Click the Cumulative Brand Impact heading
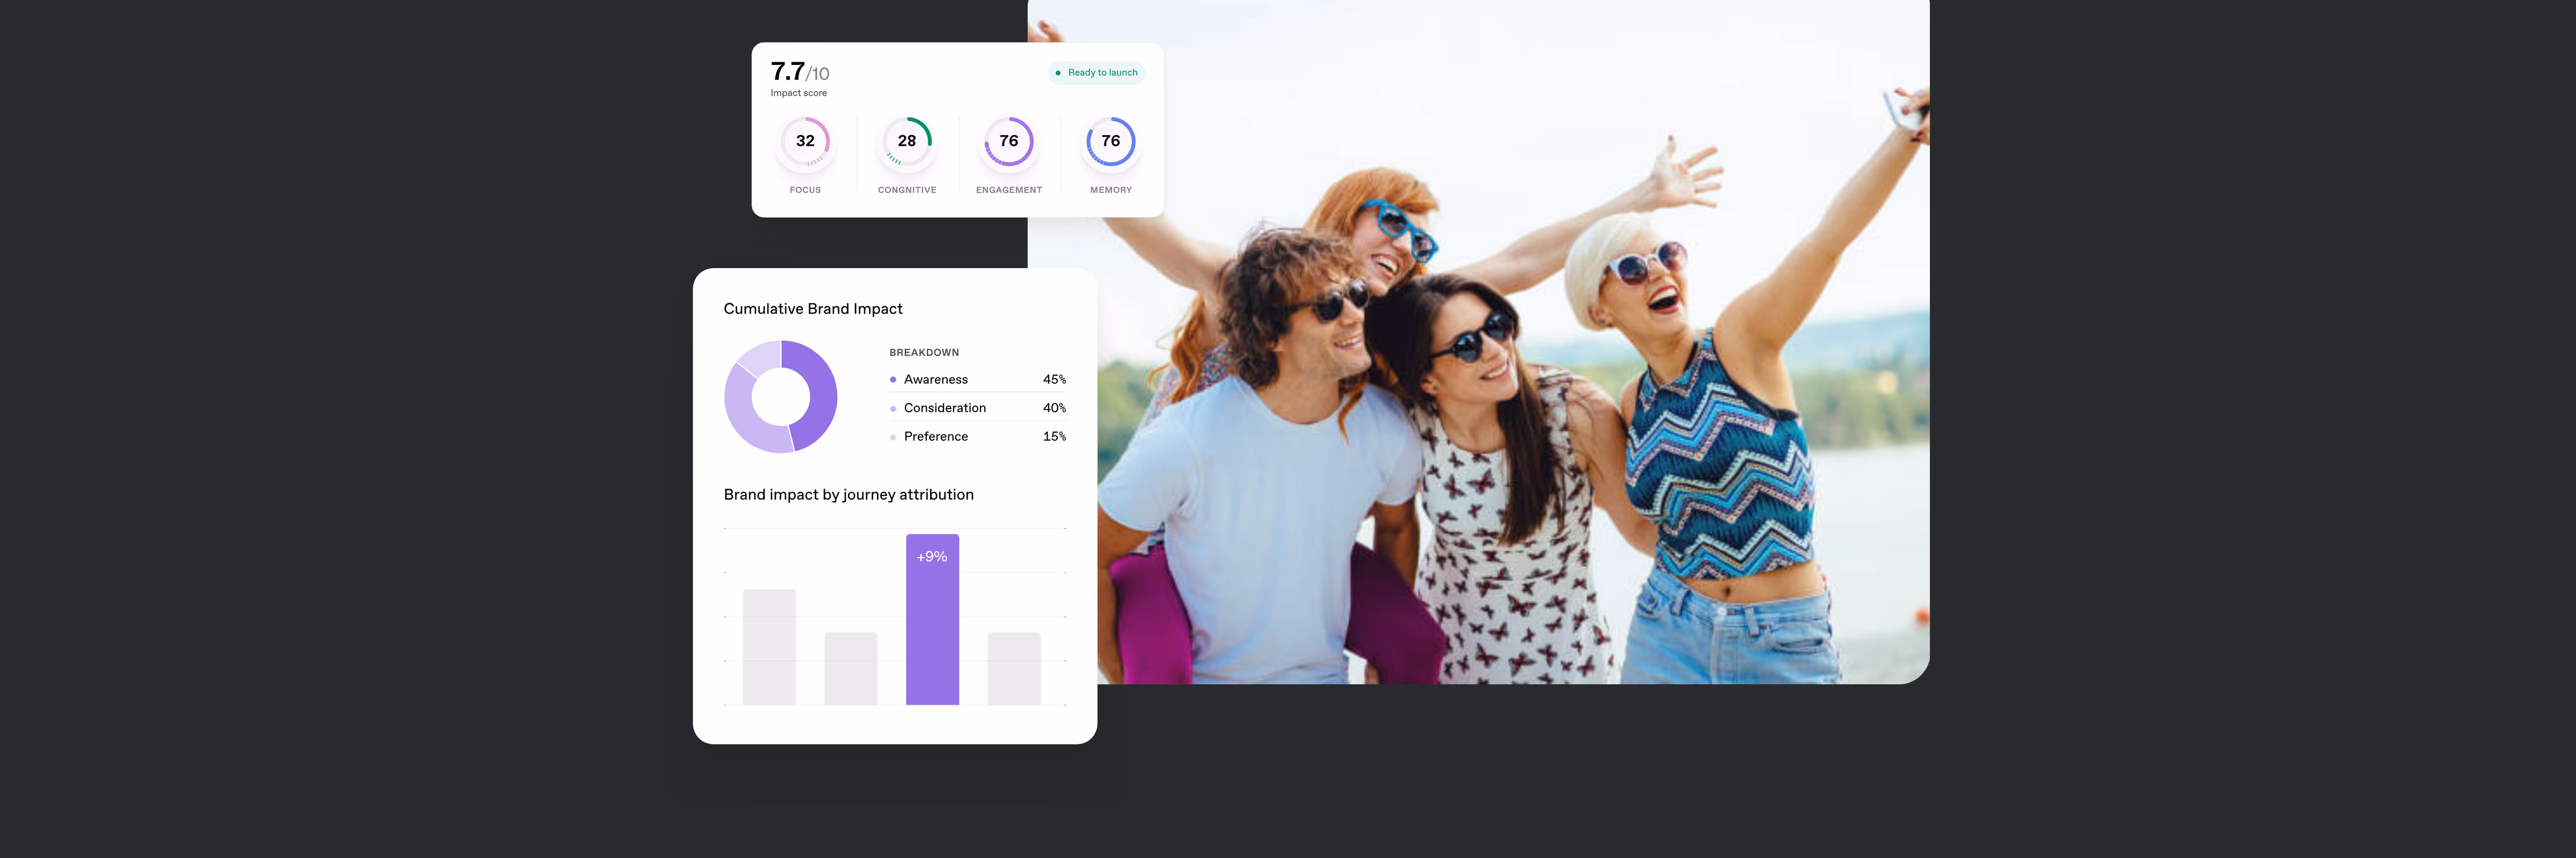 (813, 309)
